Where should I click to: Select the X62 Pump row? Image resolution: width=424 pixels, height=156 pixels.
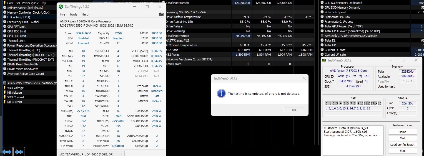[x=240, y=55]
